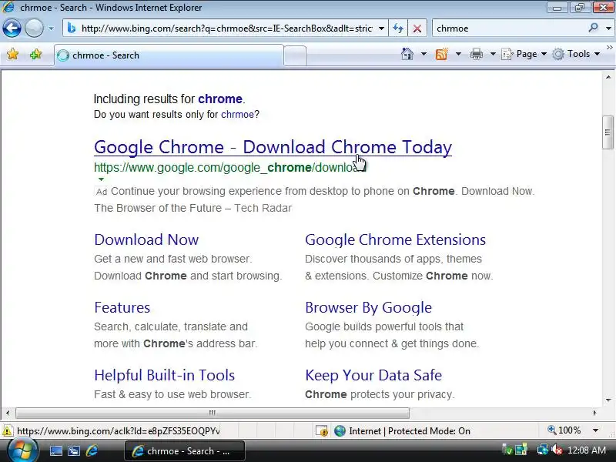Click the vertical scrollbar down arrow
Viewport: 616px width, 462px height.
pyautogui.click(x=608, y=400)
